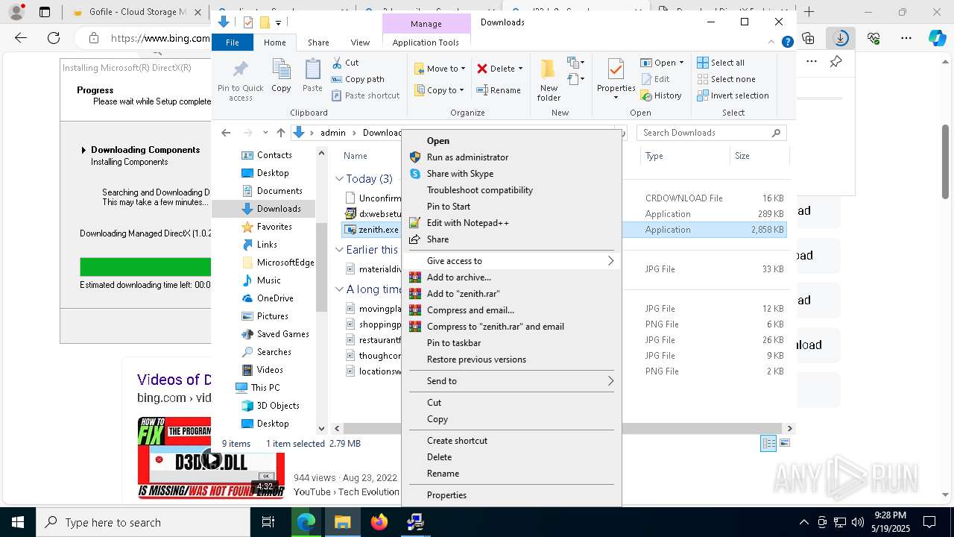954x537 pixels.
Task: Open Edge from taskbar
Action: pyautogui.click(x=306, y=522)
